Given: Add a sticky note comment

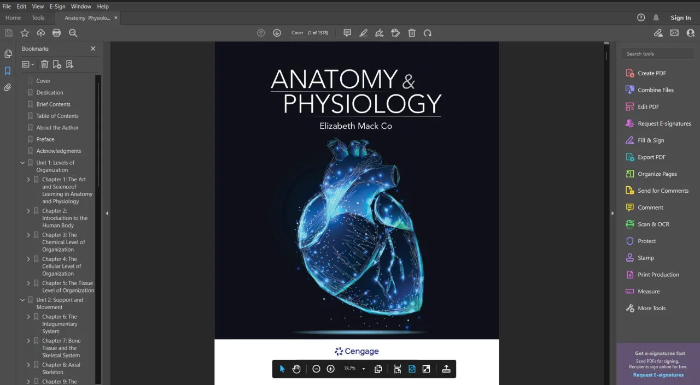Looking at the screenshot, I should click(x=347, y=33).
